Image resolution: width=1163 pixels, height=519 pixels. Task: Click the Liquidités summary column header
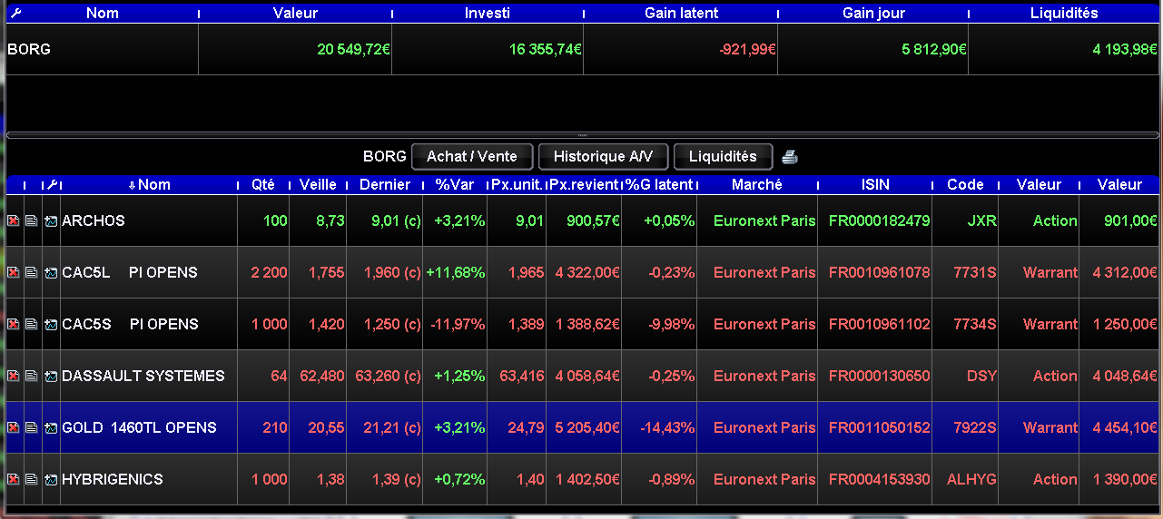1064,13
